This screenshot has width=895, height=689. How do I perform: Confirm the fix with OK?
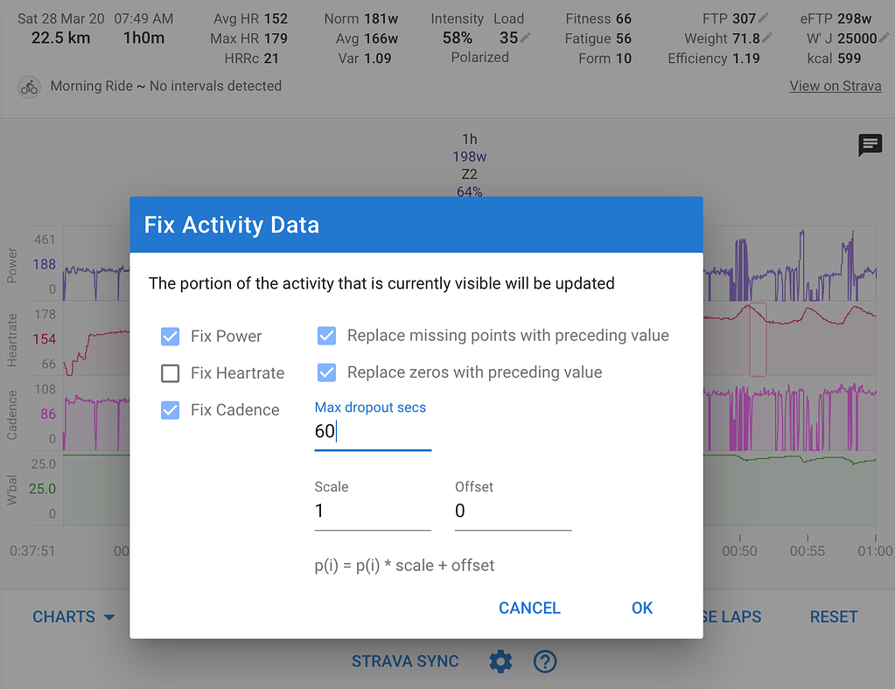pyautogui.click(x=641, y=608)
